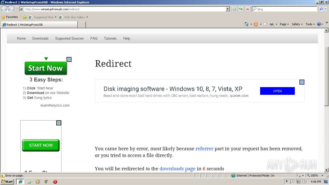Open a new blank tab

pyautogui.click(x=82, y=25)
